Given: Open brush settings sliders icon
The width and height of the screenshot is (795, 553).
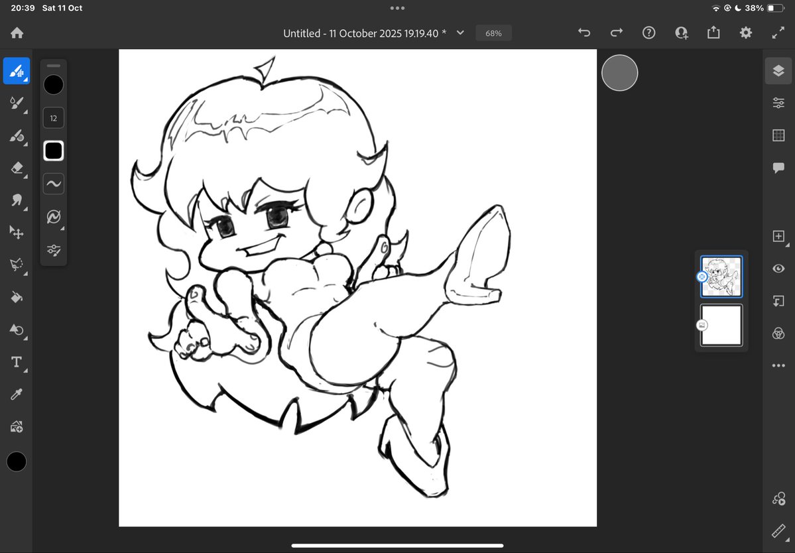Looking at the screenshot, I should tap(54, 250).
